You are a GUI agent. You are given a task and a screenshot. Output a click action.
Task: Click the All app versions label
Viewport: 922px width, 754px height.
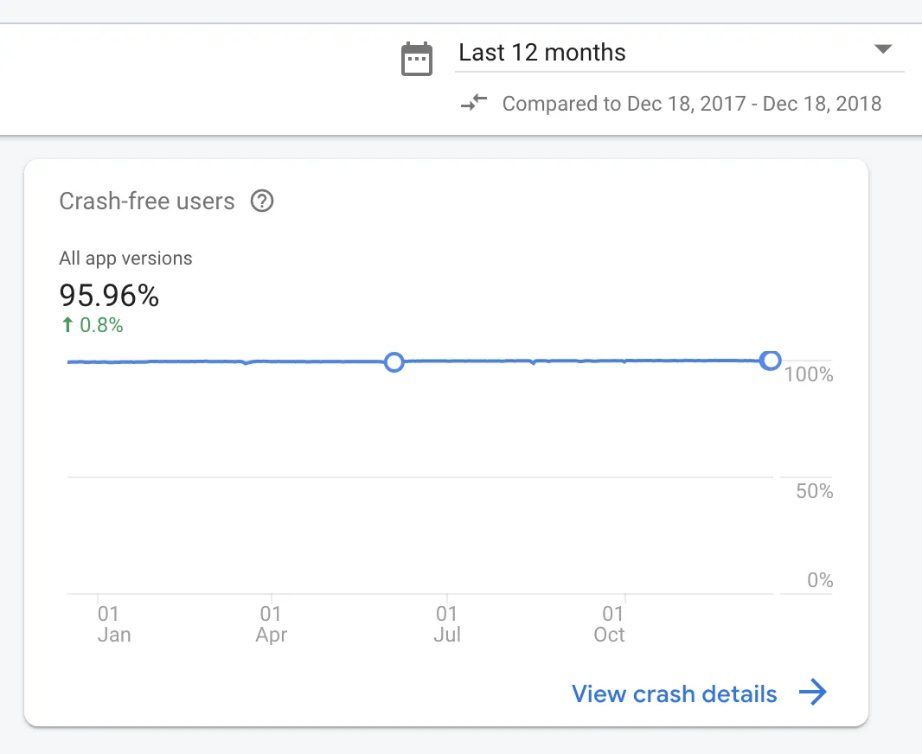click(125, 258)
